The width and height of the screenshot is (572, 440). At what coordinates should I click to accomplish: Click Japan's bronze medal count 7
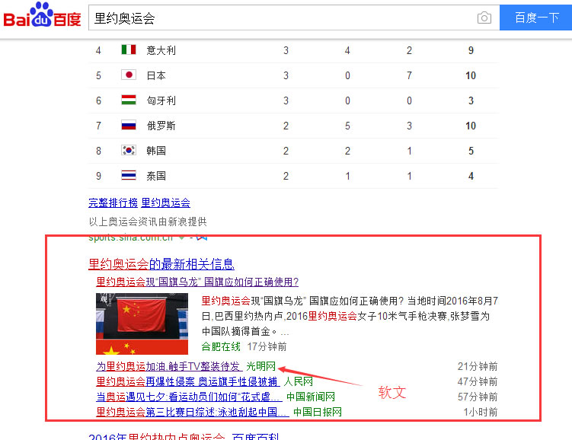click(409, 75)
